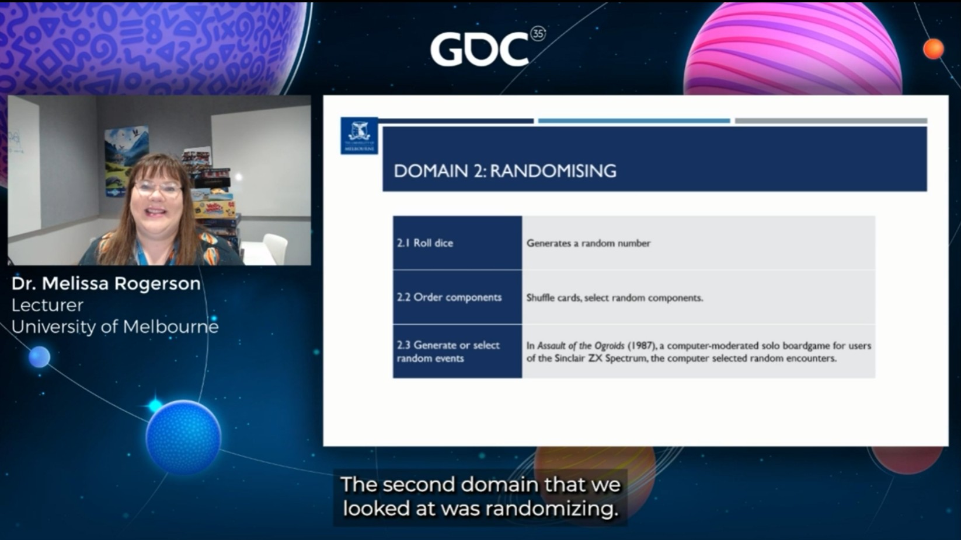Click the slide title 'DOMAIN 2: RANDOMISING'

[505, 171]
